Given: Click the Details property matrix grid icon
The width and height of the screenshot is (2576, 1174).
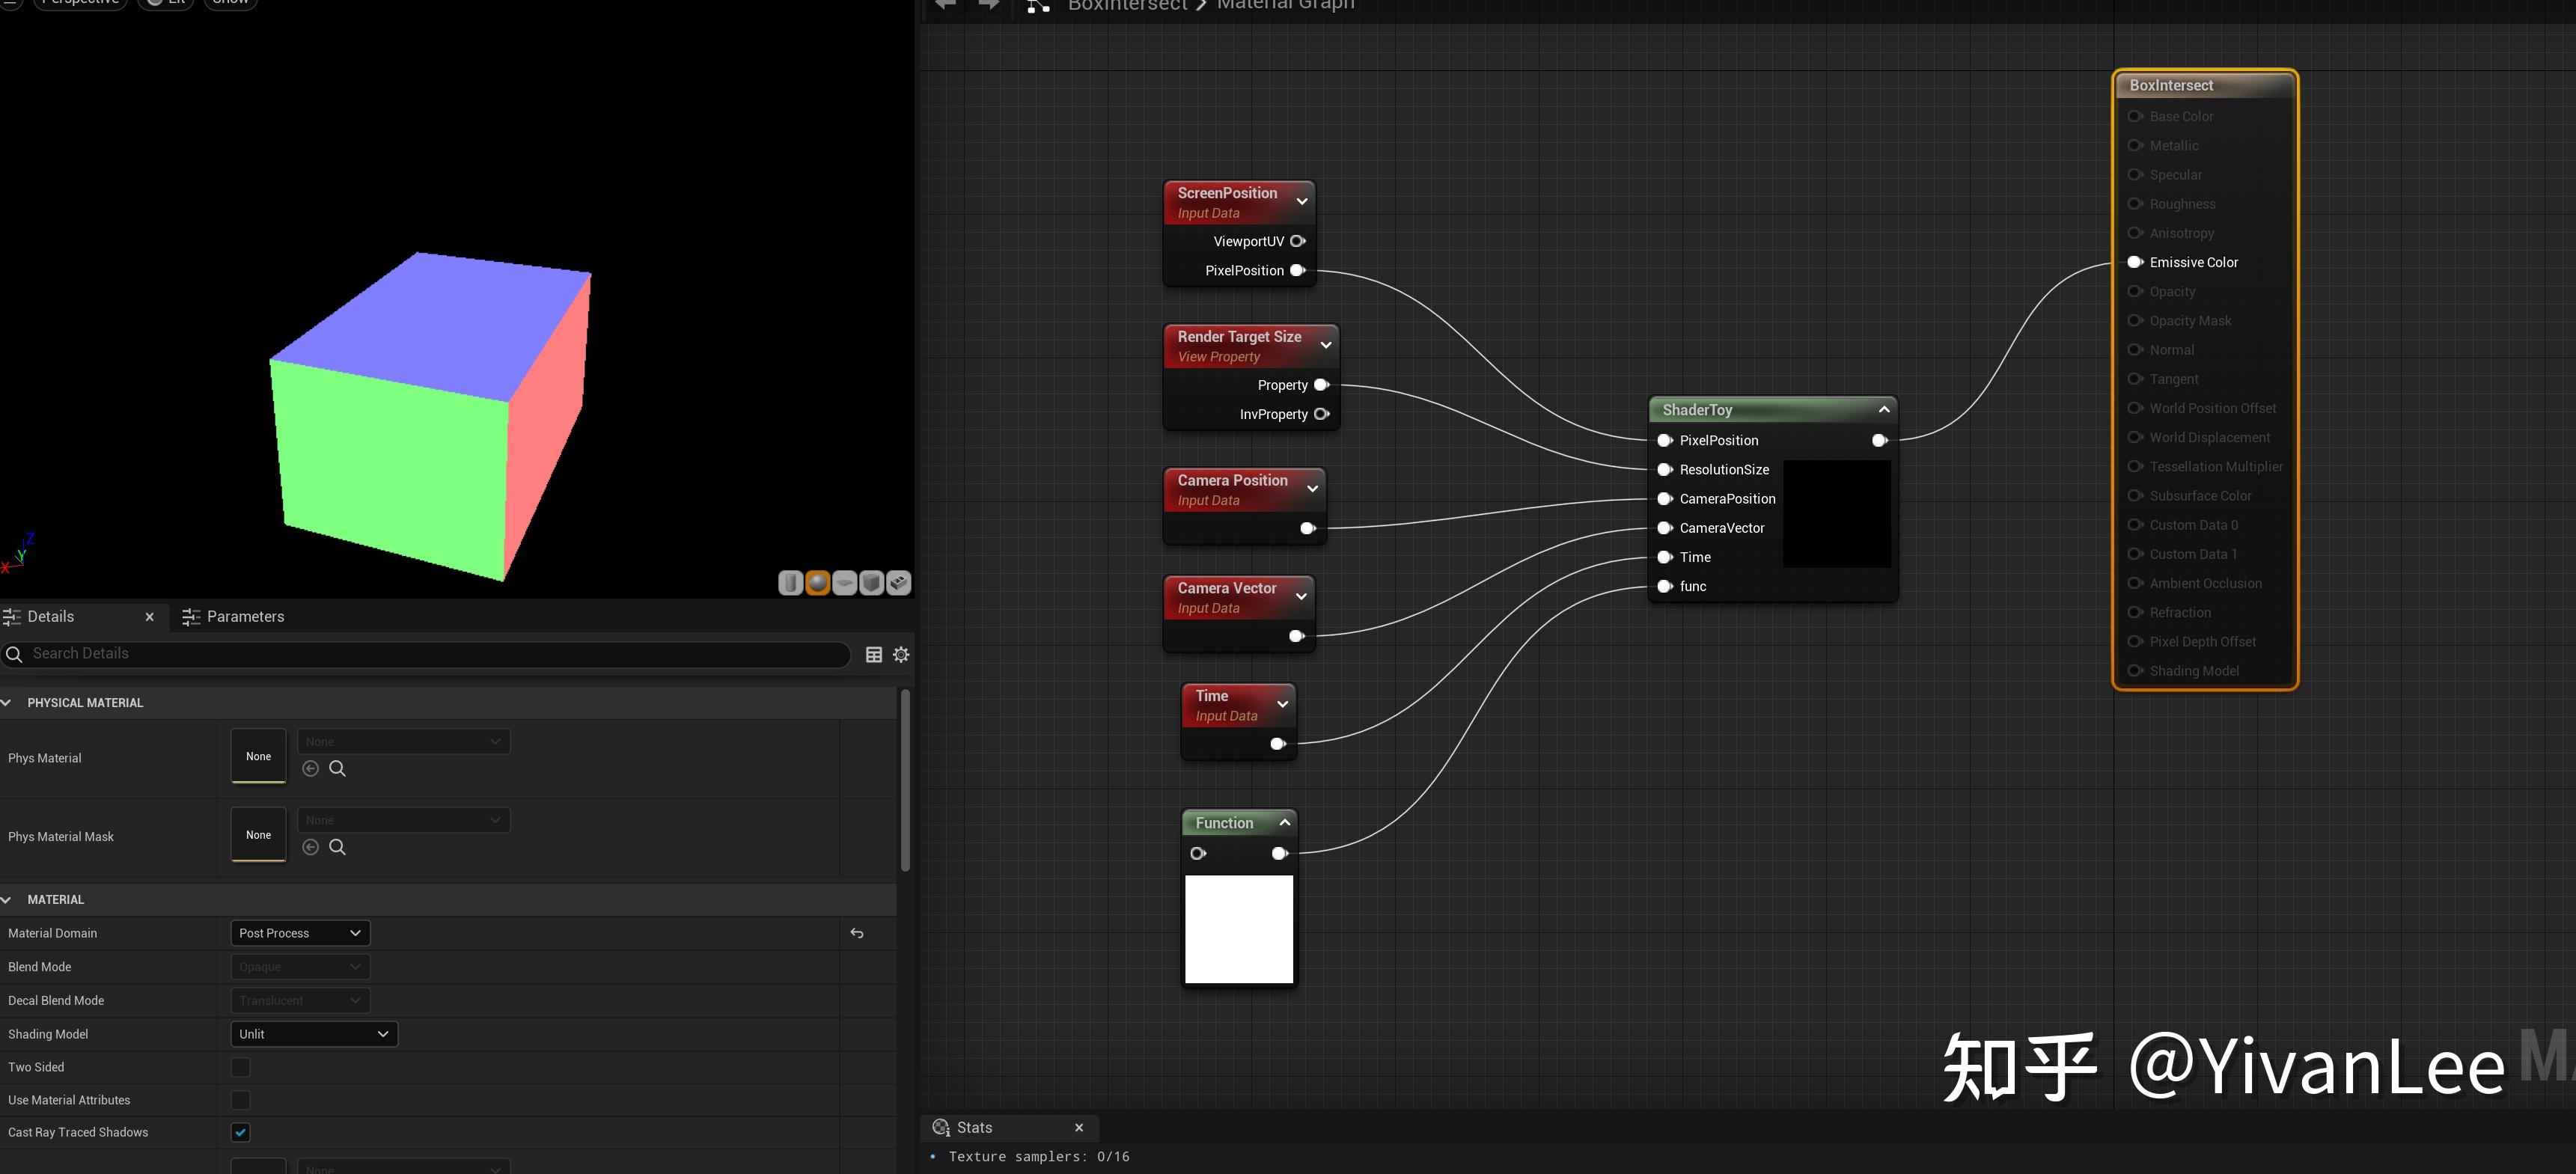Looking at the screenshot, I should click(873, 654).
